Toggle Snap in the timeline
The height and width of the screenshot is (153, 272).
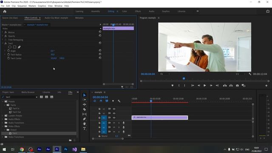click(101, 101)
